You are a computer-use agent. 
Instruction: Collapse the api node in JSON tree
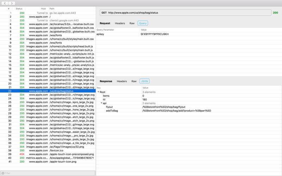[102, 103]
